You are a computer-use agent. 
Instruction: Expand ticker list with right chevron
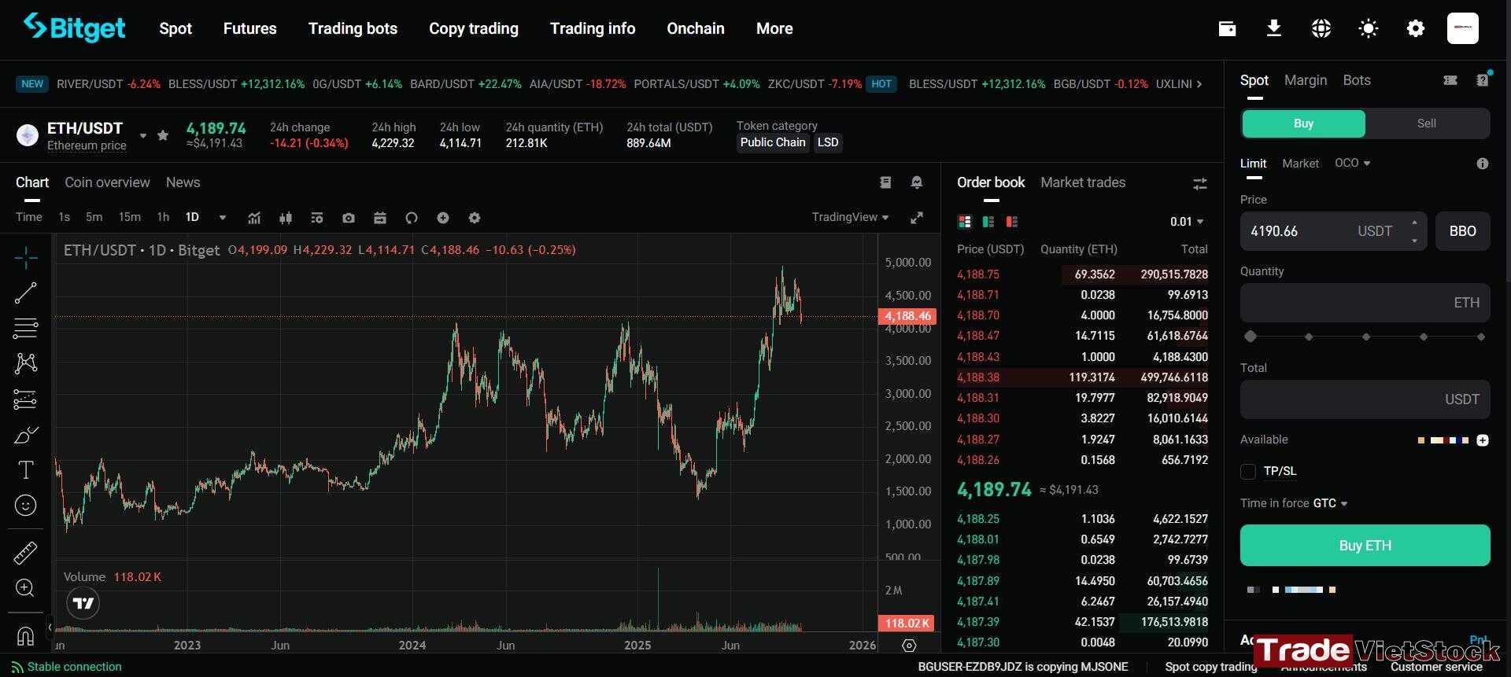coord(1199,84)
